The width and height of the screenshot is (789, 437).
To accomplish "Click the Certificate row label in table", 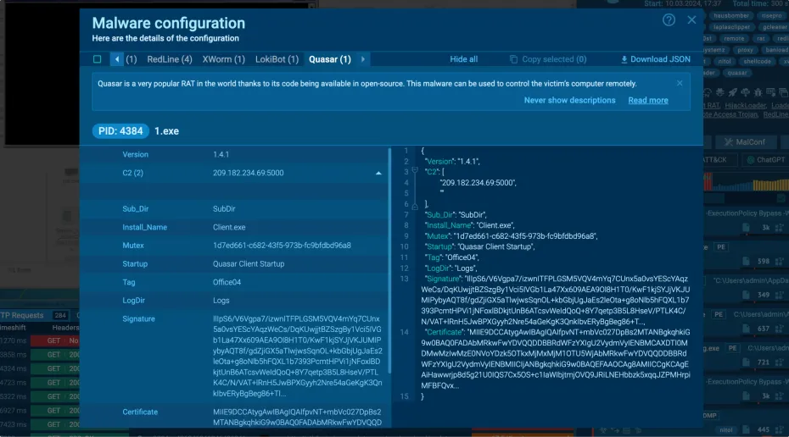I will point(140,412).
